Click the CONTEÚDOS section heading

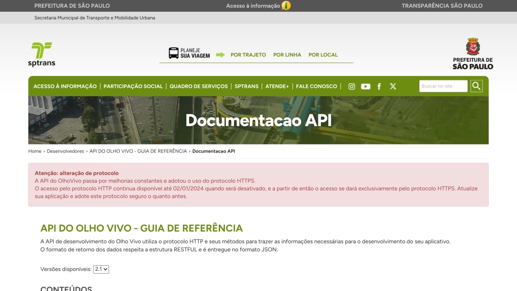[x=66, y=288]
